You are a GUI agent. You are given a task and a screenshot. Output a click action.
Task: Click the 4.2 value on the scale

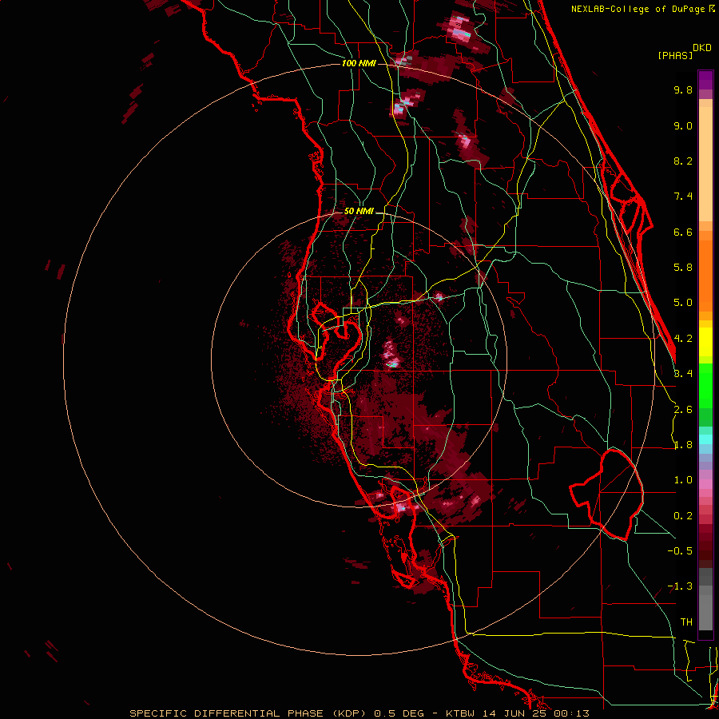[683, 339]
